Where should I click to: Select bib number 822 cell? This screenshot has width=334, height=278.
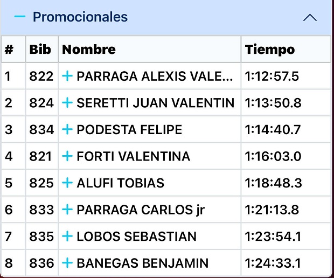pyautogui.click(x=41, y=76)
